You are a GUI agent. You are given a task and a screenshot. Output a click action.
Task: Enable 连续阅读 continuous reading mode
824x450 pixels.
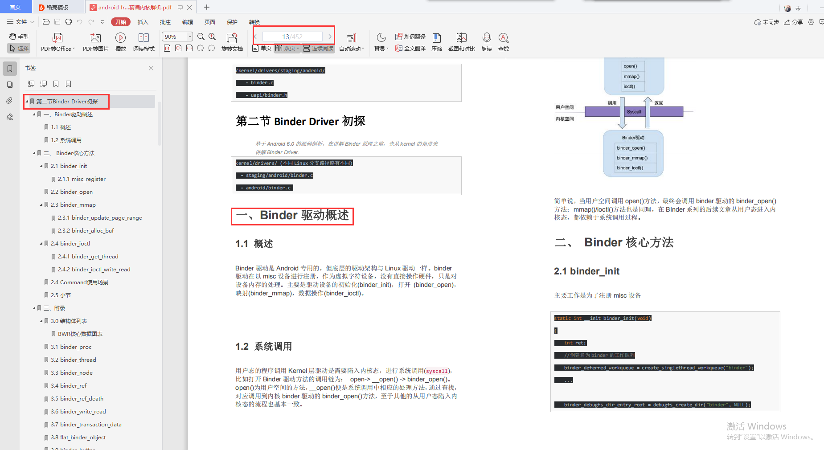click(318, 48)
